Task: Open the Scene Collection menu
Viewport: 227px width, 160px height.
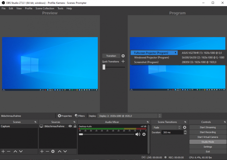Action: pyautogui.click(x=45, y=8)
